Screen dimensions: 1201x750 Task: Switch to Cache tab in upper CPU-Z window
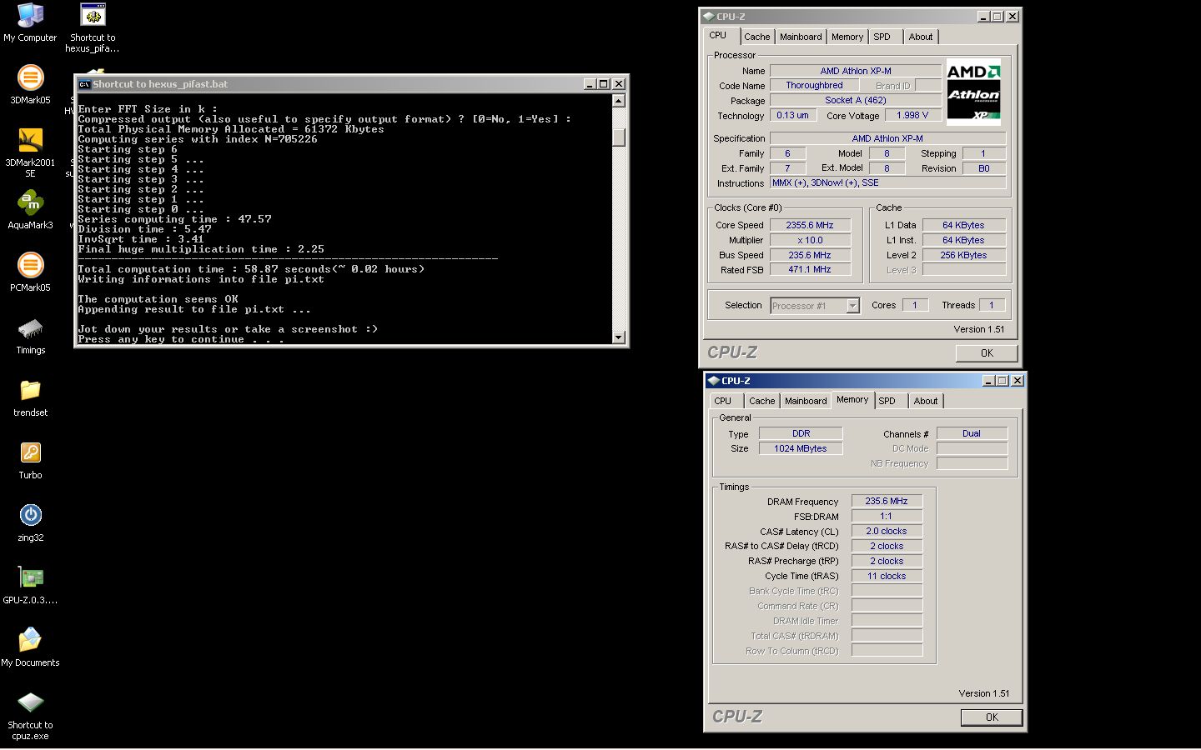pos(757,37)
